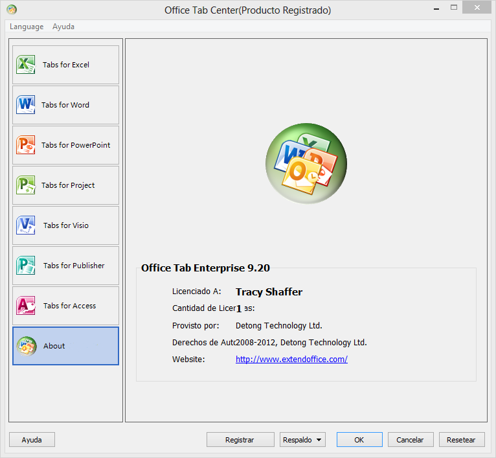496x458 pixels.
Task: Click the licensee name Tracy Shaffer
Action: coord(269,292)
